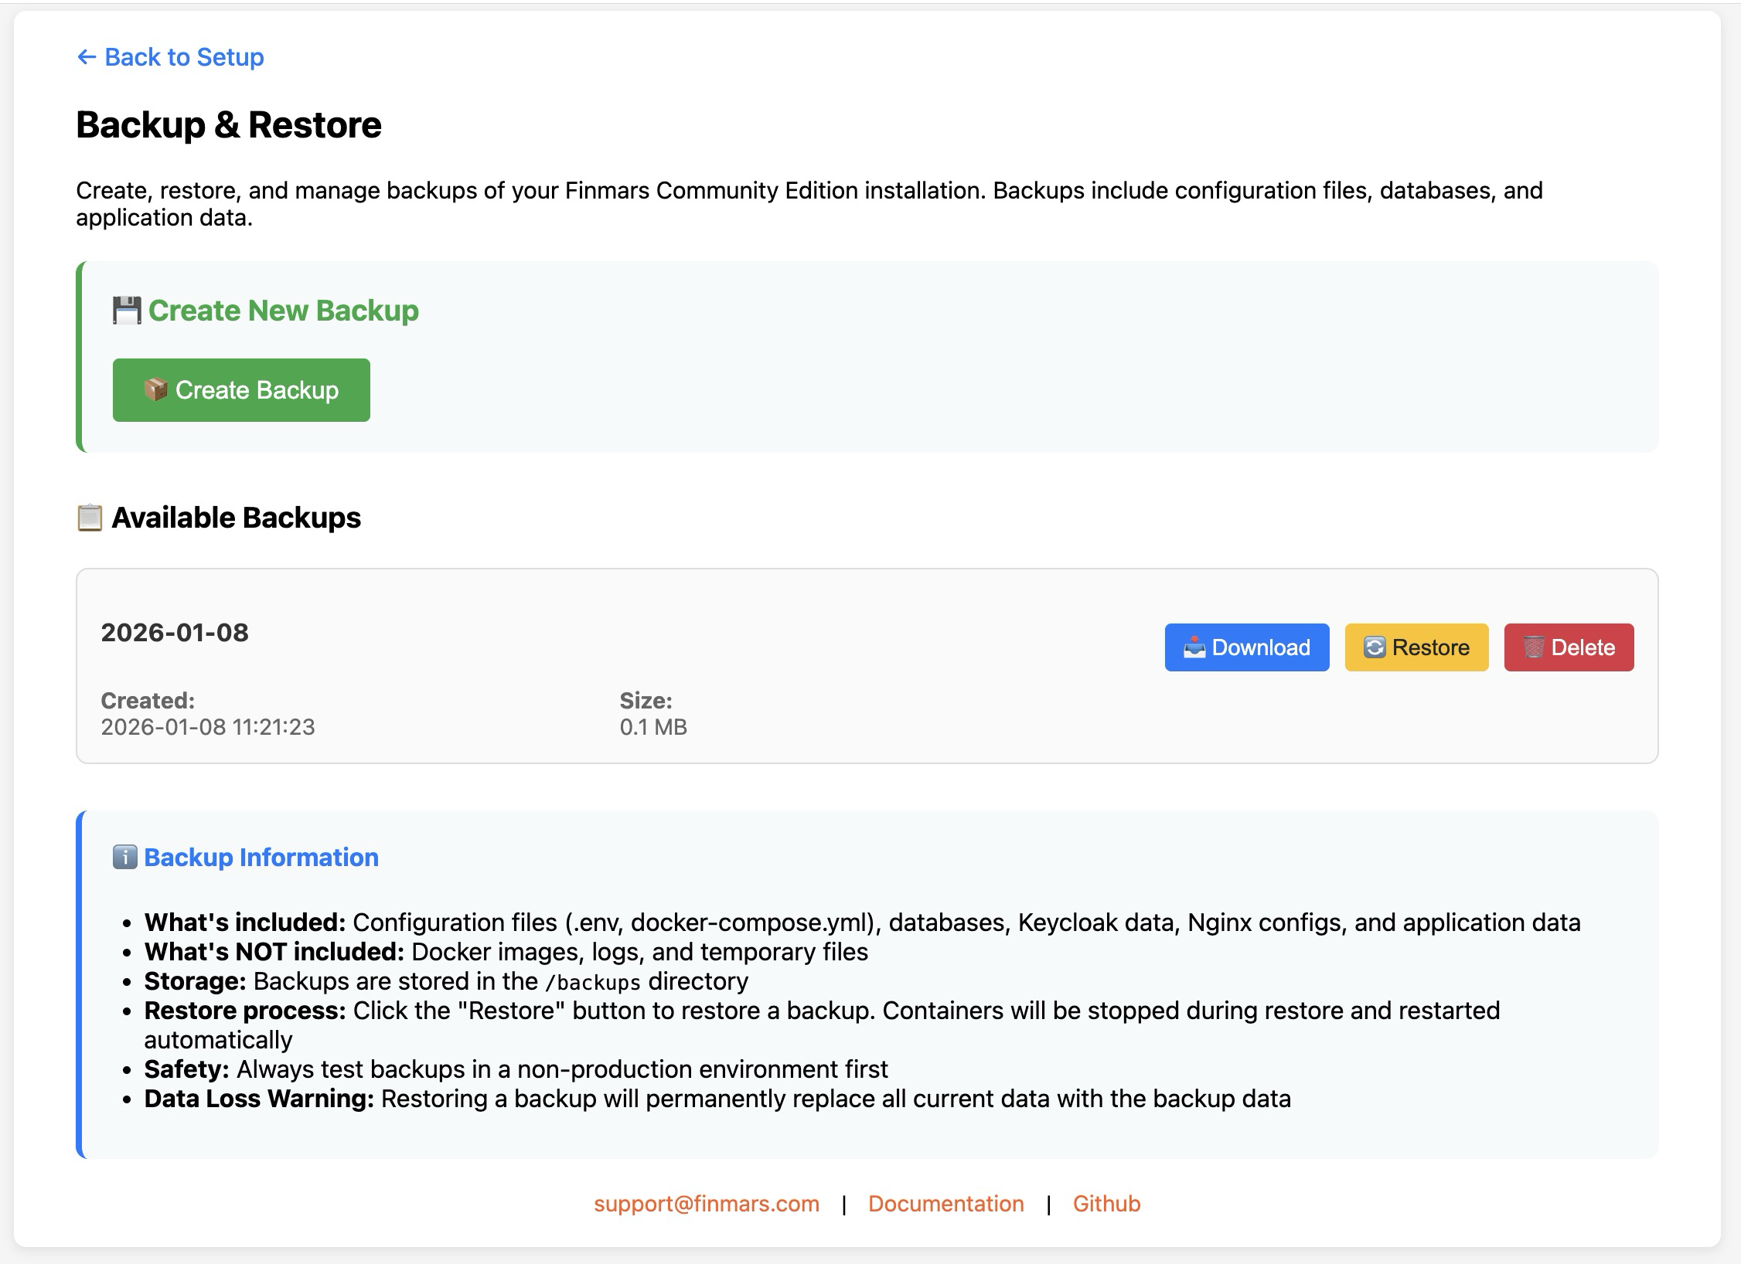This screenshot has width=1741, height=1264.
Task: Click the info icon beside Backup Information
Action: (124, 857)
